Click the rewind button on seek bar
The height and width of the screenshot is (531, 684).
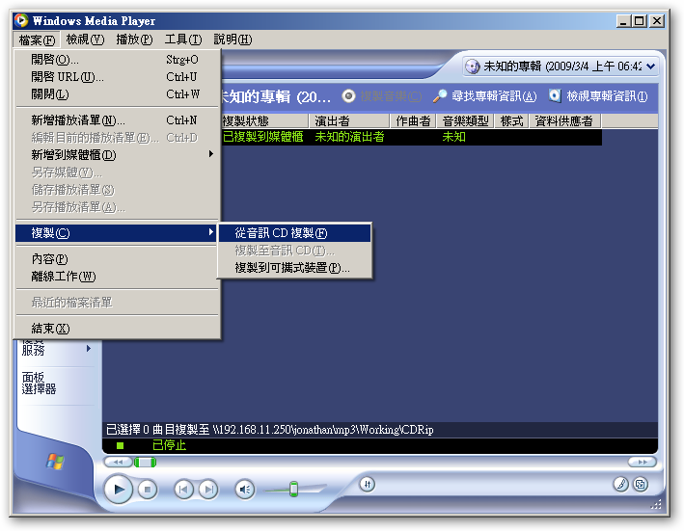[x=118, y=462]
